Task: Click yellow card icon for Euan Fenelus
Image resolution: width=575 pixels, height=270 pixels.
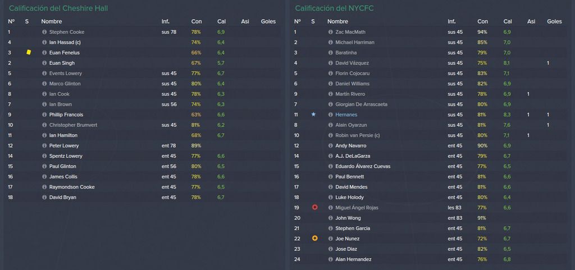Action: 29,52
